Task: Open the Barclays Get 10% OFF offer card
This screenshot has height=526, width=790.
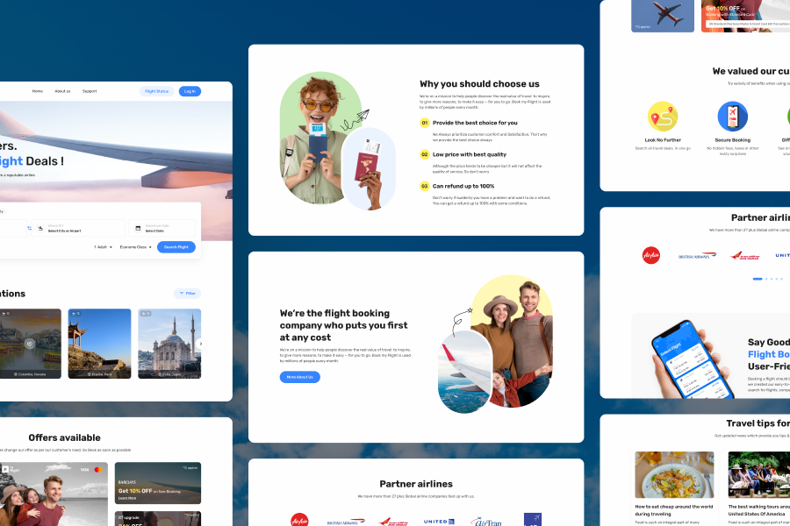Action: point(158,483)
